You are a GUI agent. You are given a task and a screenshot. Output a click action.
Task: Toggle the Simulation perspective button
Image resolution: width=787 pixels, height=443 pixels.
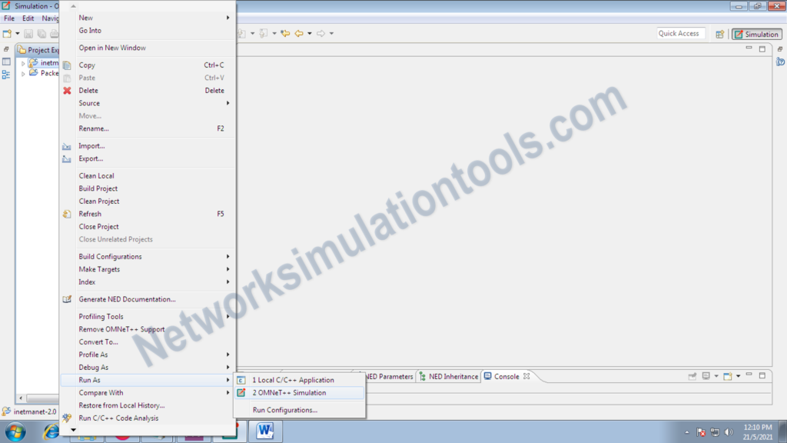[x=756, y=33]
